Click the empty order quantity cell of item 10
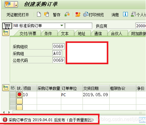 (49, 95)
